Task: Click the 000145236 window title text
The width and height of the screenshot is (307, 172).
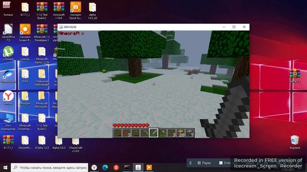Action: pos(70,27)
